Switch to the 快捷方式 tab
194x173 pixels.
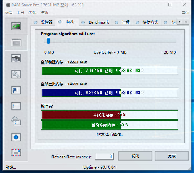tap(147, 22)
